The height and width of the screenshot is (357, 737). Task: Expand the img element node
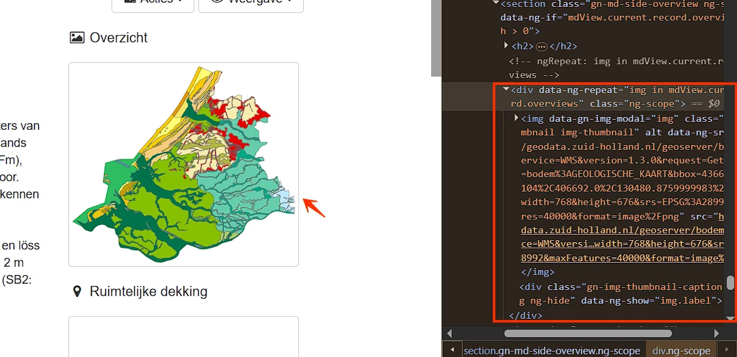coord(517,118)
